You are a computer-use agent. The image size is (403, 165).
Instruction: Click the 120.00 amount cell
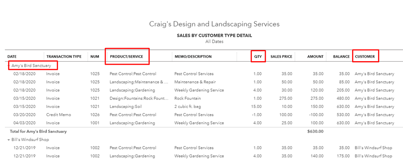click(x=317, y=90)
